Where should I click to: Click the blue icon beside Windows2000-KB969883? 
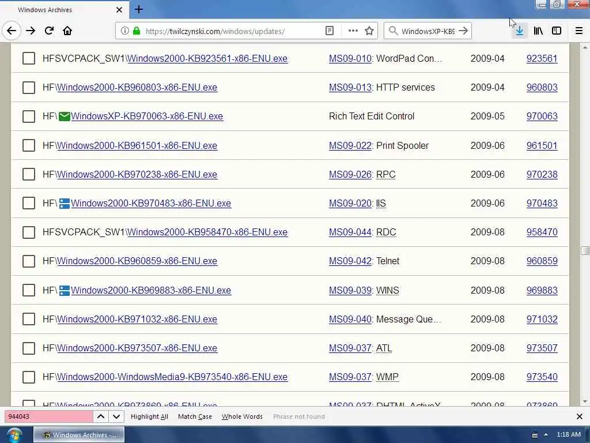(x=65, y=291)
